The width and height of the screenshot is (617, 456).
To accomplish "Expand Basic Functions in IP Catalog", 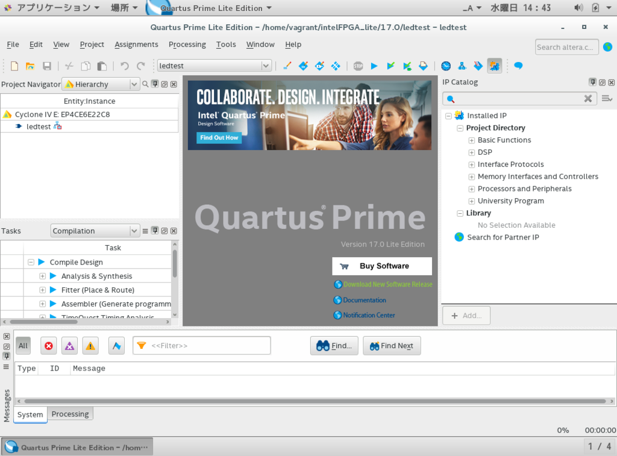I will coord(471,140).
